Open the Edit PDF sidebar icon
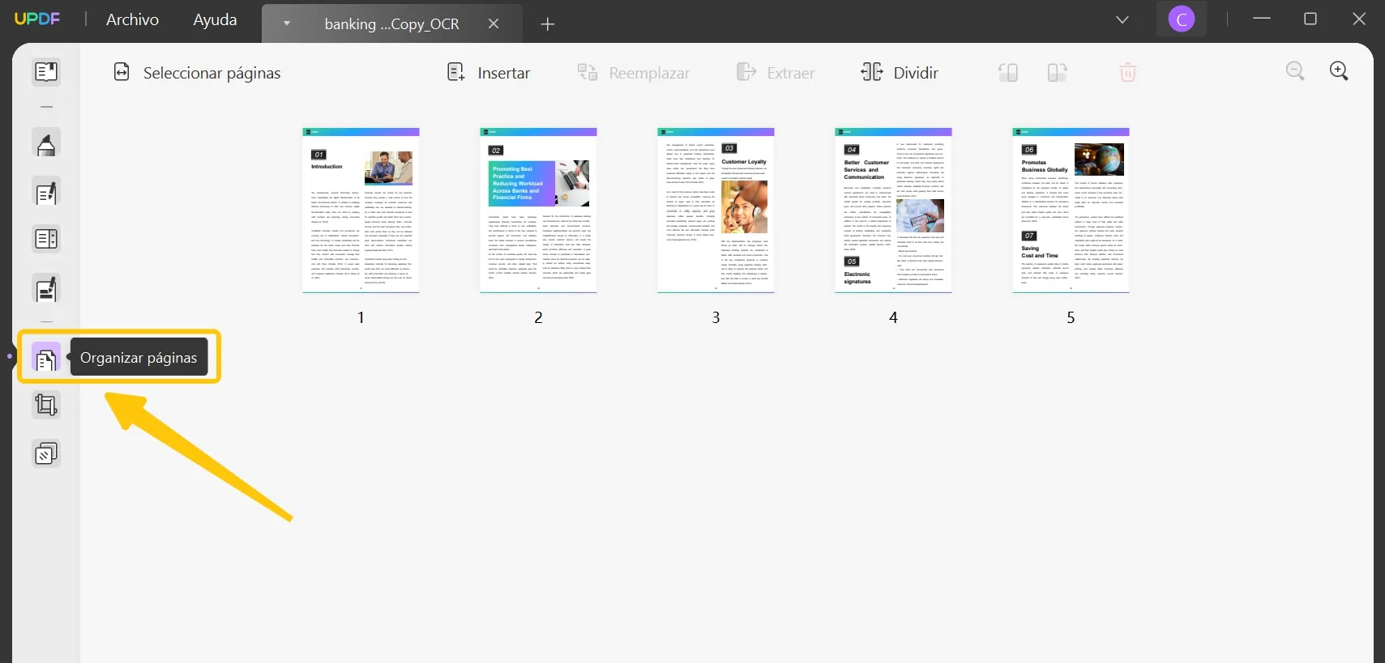This screenshot has height=663, width=1385. [x=46, y=193]
